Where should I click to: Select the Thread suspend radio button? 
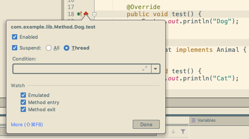(66, 48)
